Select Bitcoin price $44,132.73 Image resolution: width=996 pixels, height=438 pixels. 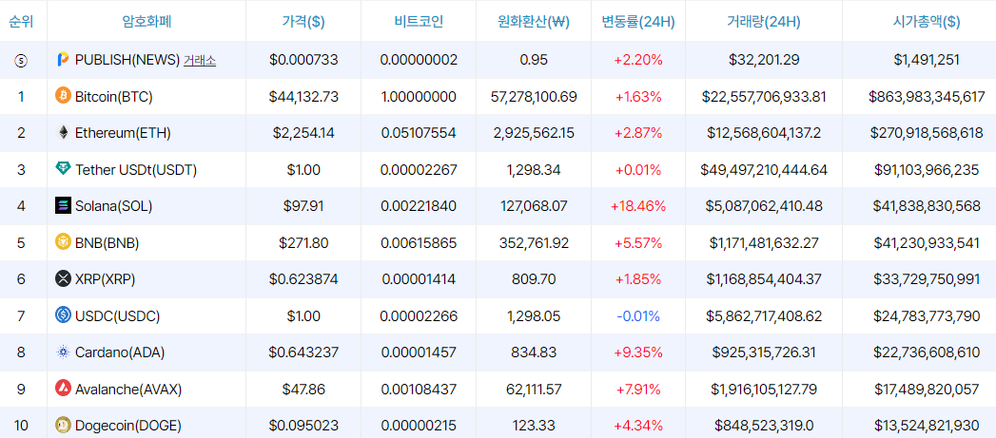click(x=303, y=97)
